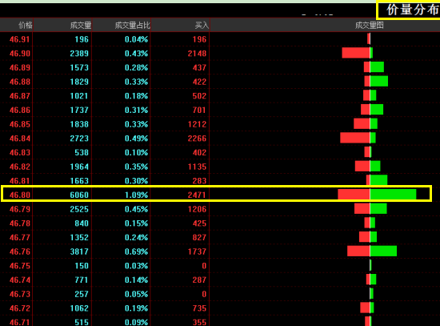This screenshot has width=440, height=326.
Task: Click volume value 3817 in the 46.76 row
Action: 79,252
